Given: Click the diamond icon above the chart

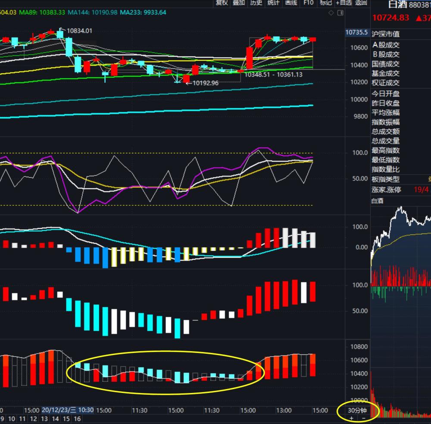Looking at the screenshot, I should pos(331,12).
